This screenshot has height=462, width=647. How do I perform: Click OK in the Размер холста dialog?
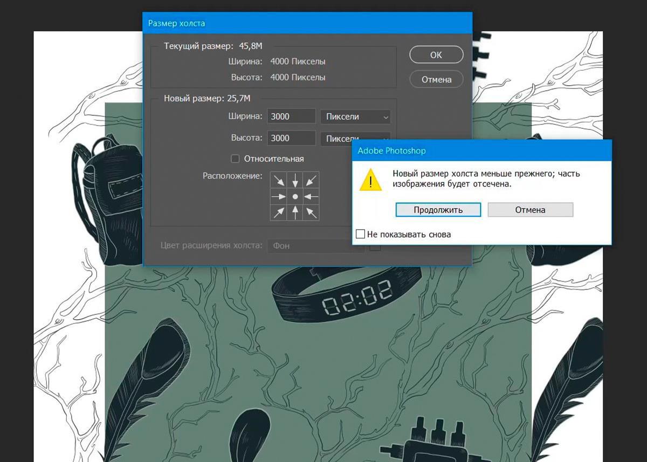click(436, 55)
